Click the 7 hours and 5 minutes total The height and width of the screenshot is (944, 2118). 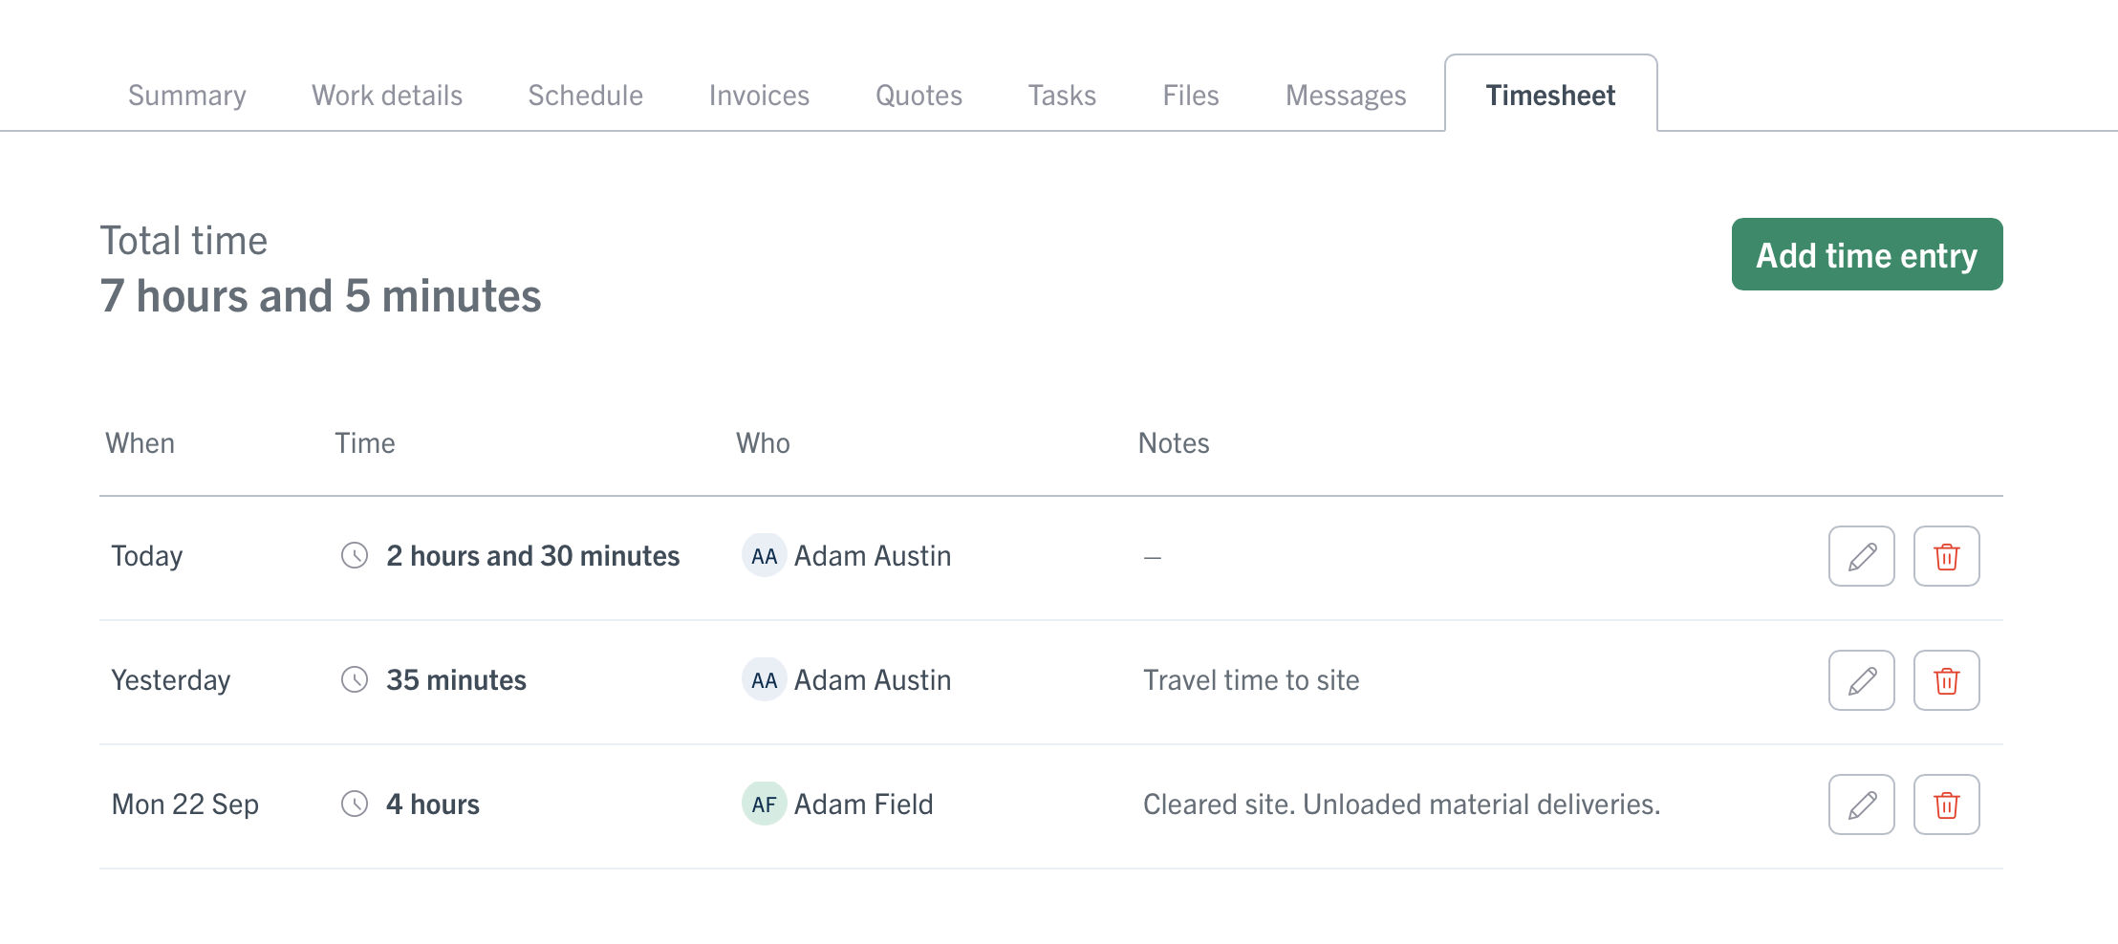[321, 296]
